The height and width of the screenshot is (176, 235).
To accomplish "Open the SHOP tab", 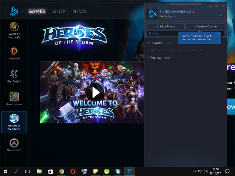I will pos(59,11).
